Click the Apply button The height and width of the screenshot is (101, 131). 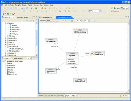tap(95, 21)
